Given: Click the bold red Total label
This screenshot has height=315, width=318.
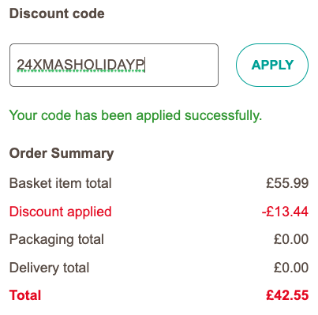Looking at the screenshot, I should (x=25, y=295).
